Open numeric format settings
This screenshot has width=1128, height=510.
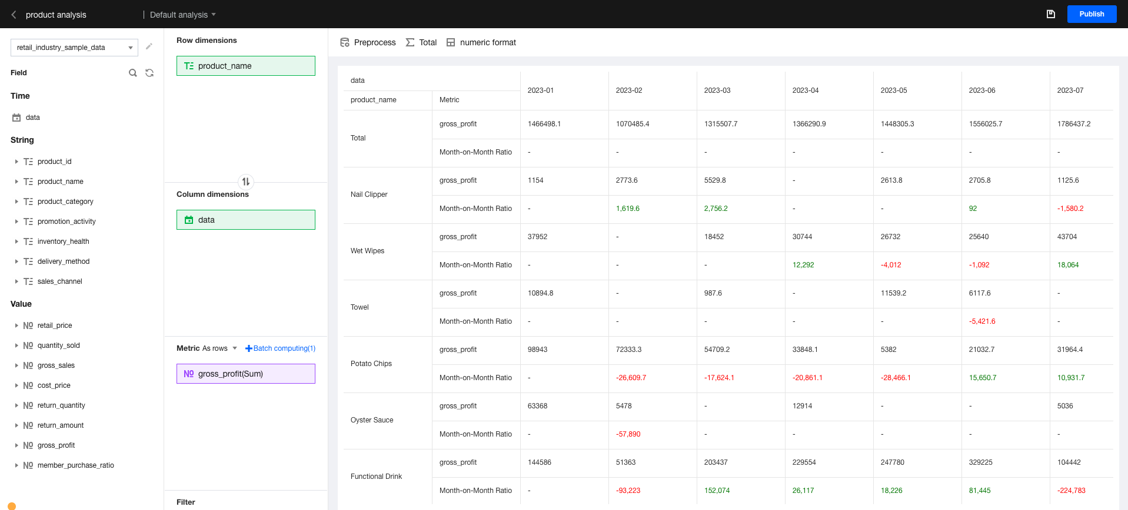point(481,42)
